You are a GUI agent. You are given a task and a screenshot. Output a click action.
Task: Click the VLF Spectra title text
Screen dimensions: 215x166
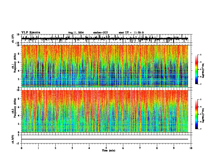coord(31,33)
